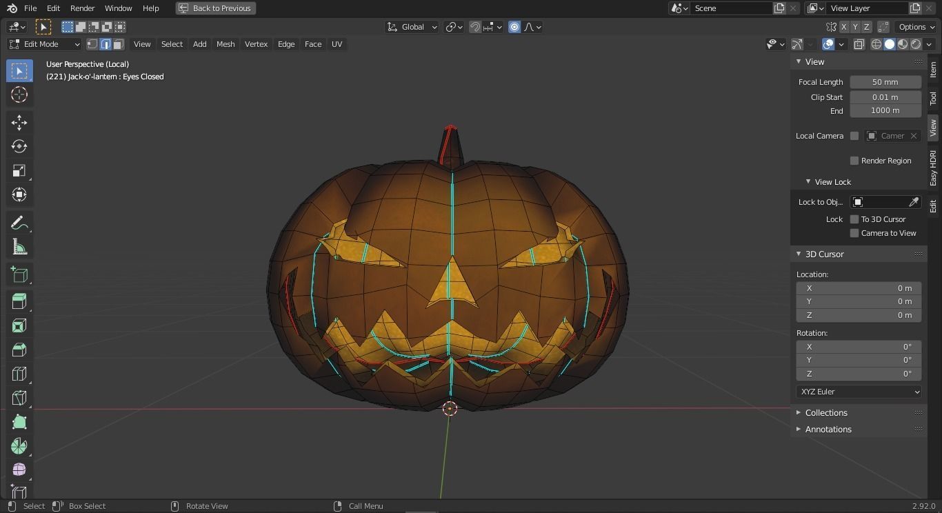Set selection mode to Extend (second icon)
The image size is (942, 513).
point(81,27)
